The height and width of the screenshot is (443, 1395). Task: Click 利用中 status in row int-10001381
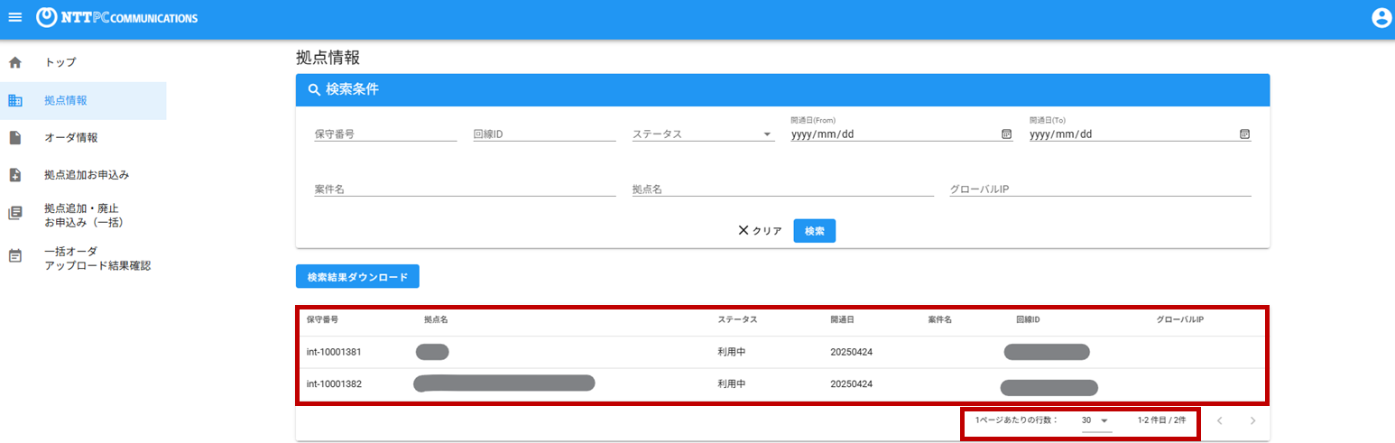click(x=731, y=352)
